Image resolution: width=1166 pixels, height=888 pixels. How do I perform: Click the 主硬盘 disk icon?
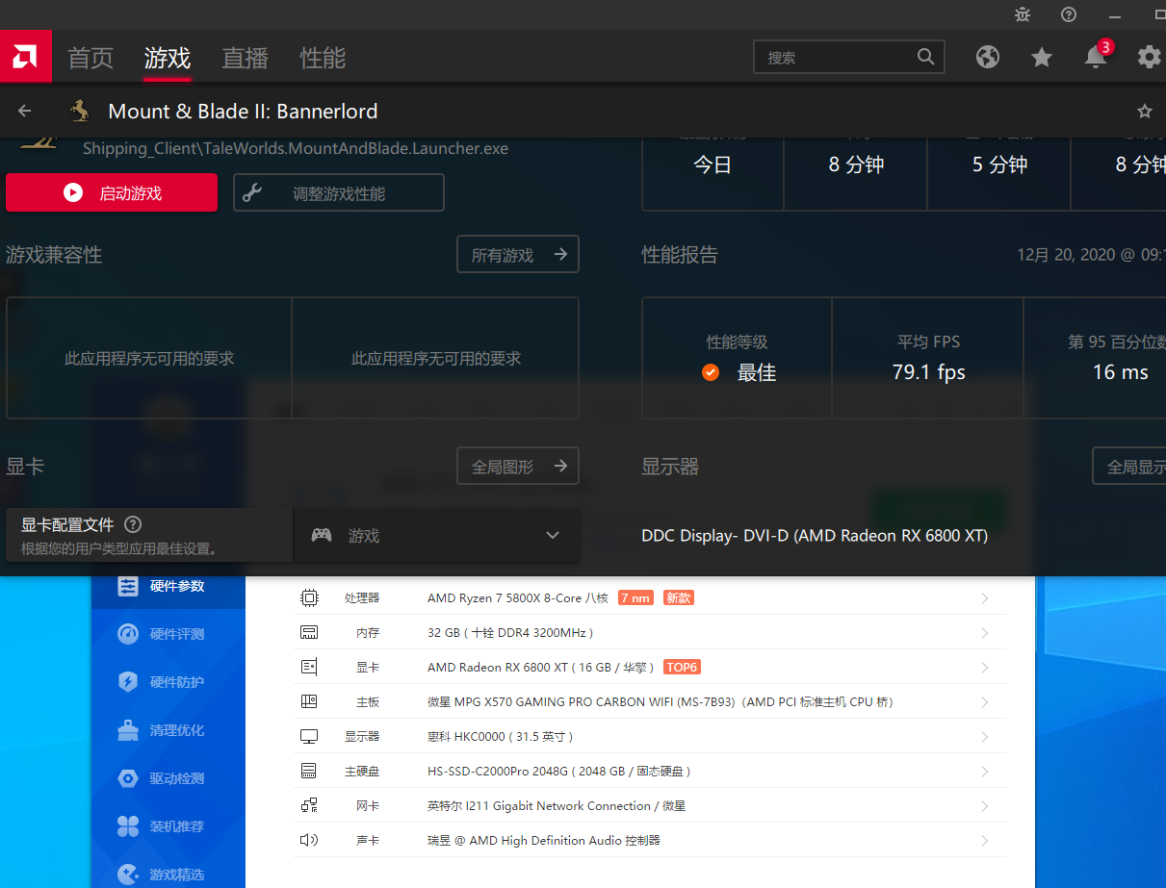point(309,771)
